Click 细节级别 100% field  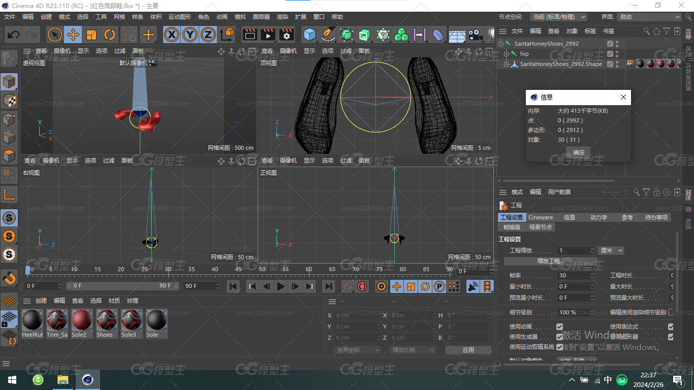tap(575, 312)
